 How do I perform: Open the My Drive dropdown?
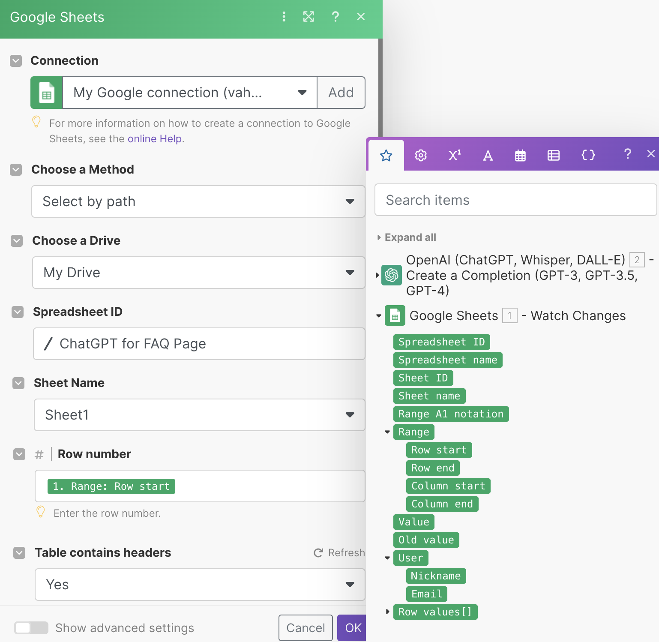click(199, 273)
